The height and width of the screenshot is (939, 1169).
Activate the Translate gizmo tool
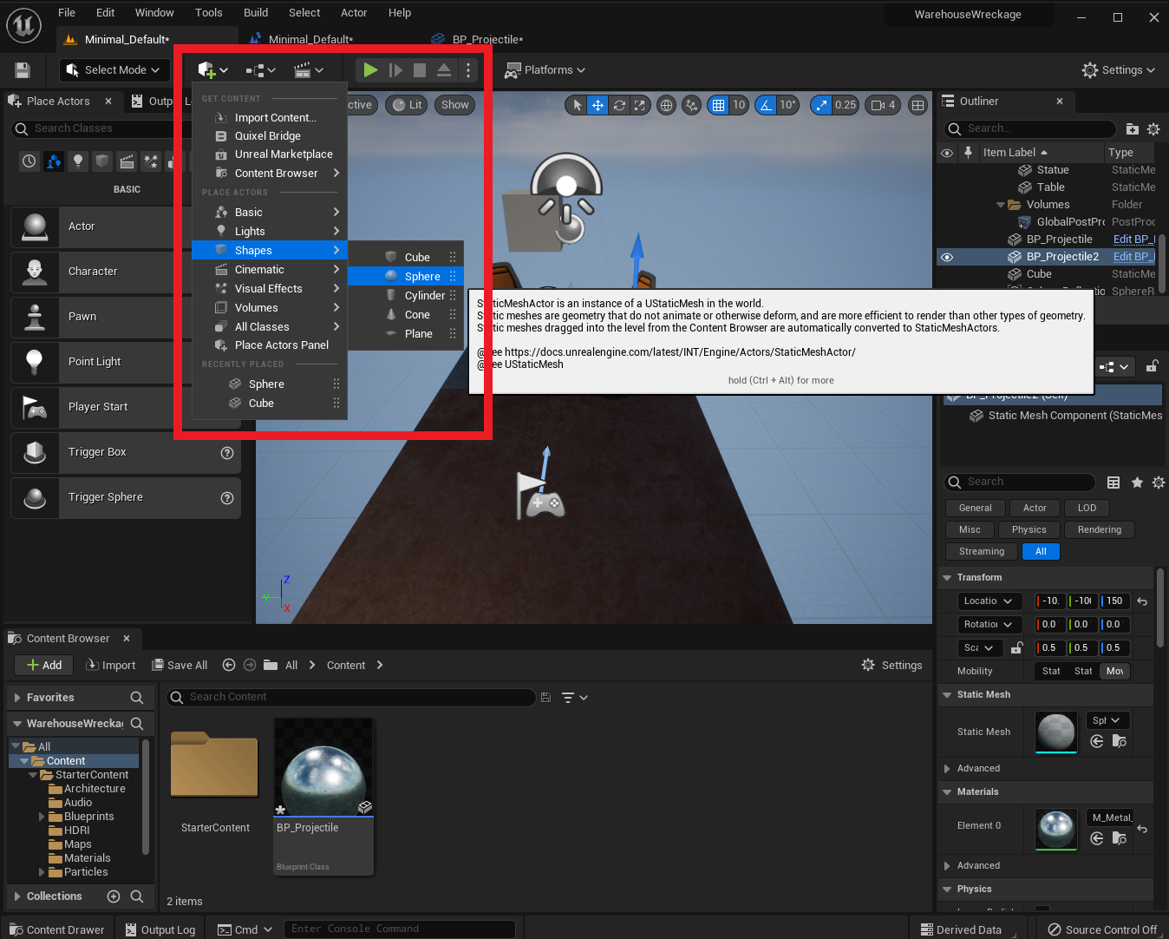coord(598,105)
